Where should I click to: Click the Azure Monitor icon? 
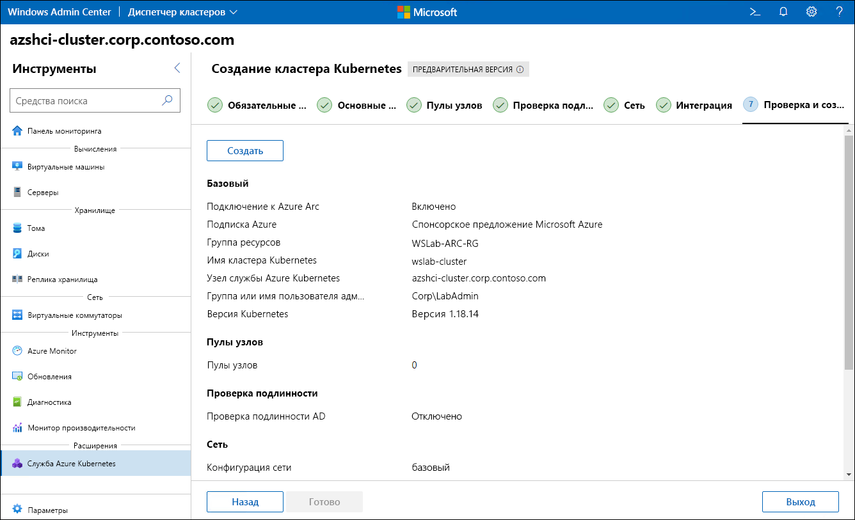17,351
